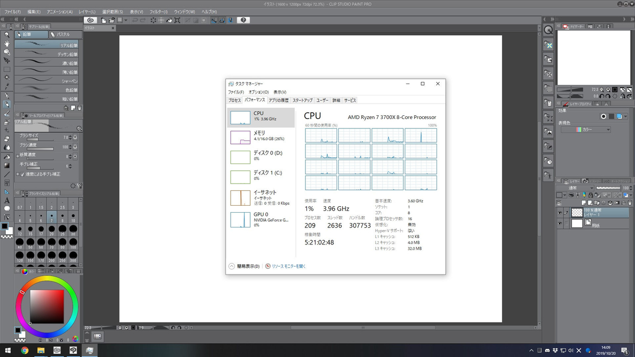Toggle layer color effect in Layer Property
The width and height of the screenshot is (635, 357).
click(x=619, y=116)
